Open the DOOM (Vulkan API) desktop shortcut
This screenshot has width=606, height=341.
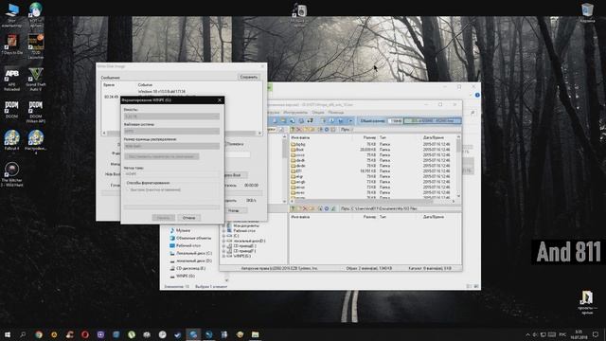[36, 112]
